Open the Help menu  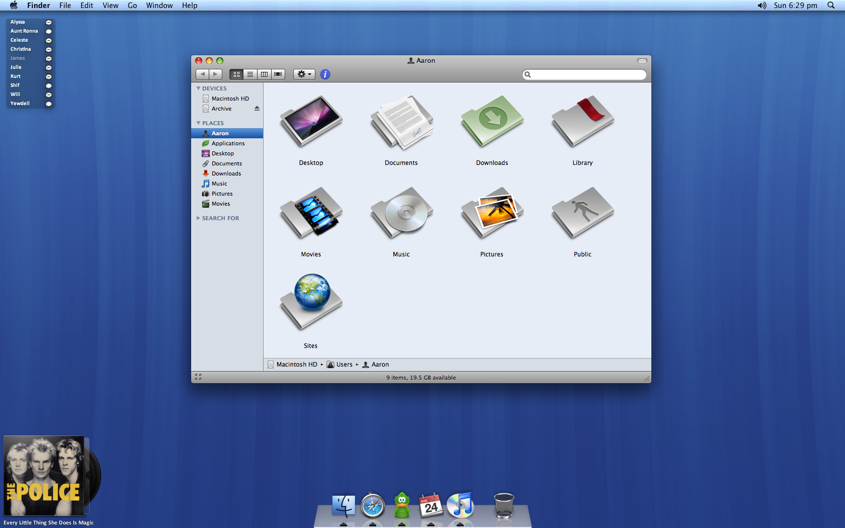190,6
